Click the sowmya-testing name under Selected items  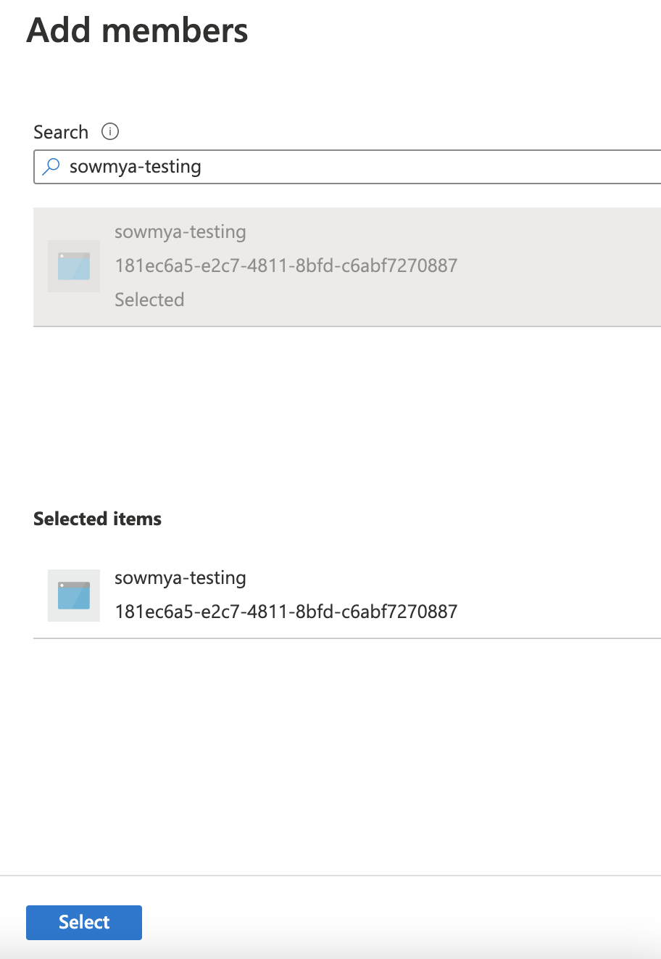(180, 578)
